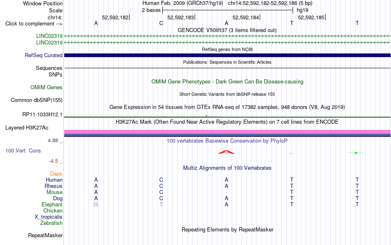Viewport: 391px width, 245px height.
Task: Click the Layered H3K27Ac label
Action: 27,128
